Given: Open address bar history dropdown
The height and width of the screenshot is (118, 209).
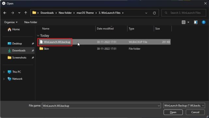Looking at the screenshot, I should pyautogui.click(x=146, y=13).
